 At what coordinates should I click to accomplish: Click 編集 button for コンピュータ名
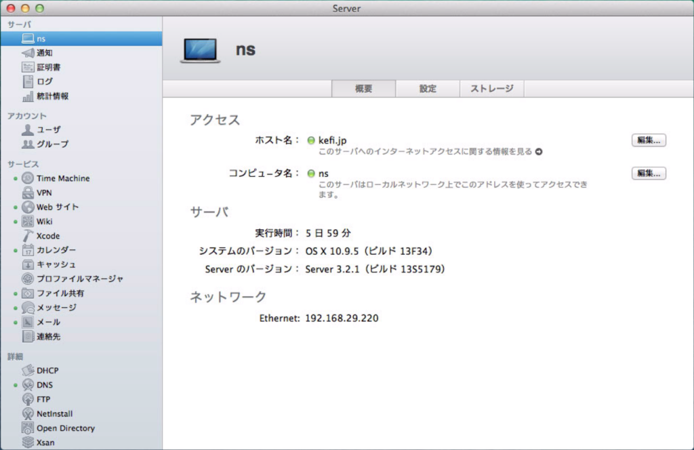[x=649, y=173]
